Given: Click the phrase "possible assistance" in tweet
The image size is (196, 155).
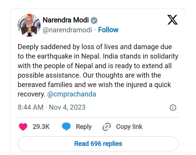Looking at the screenshot, I should pos(46,75).
